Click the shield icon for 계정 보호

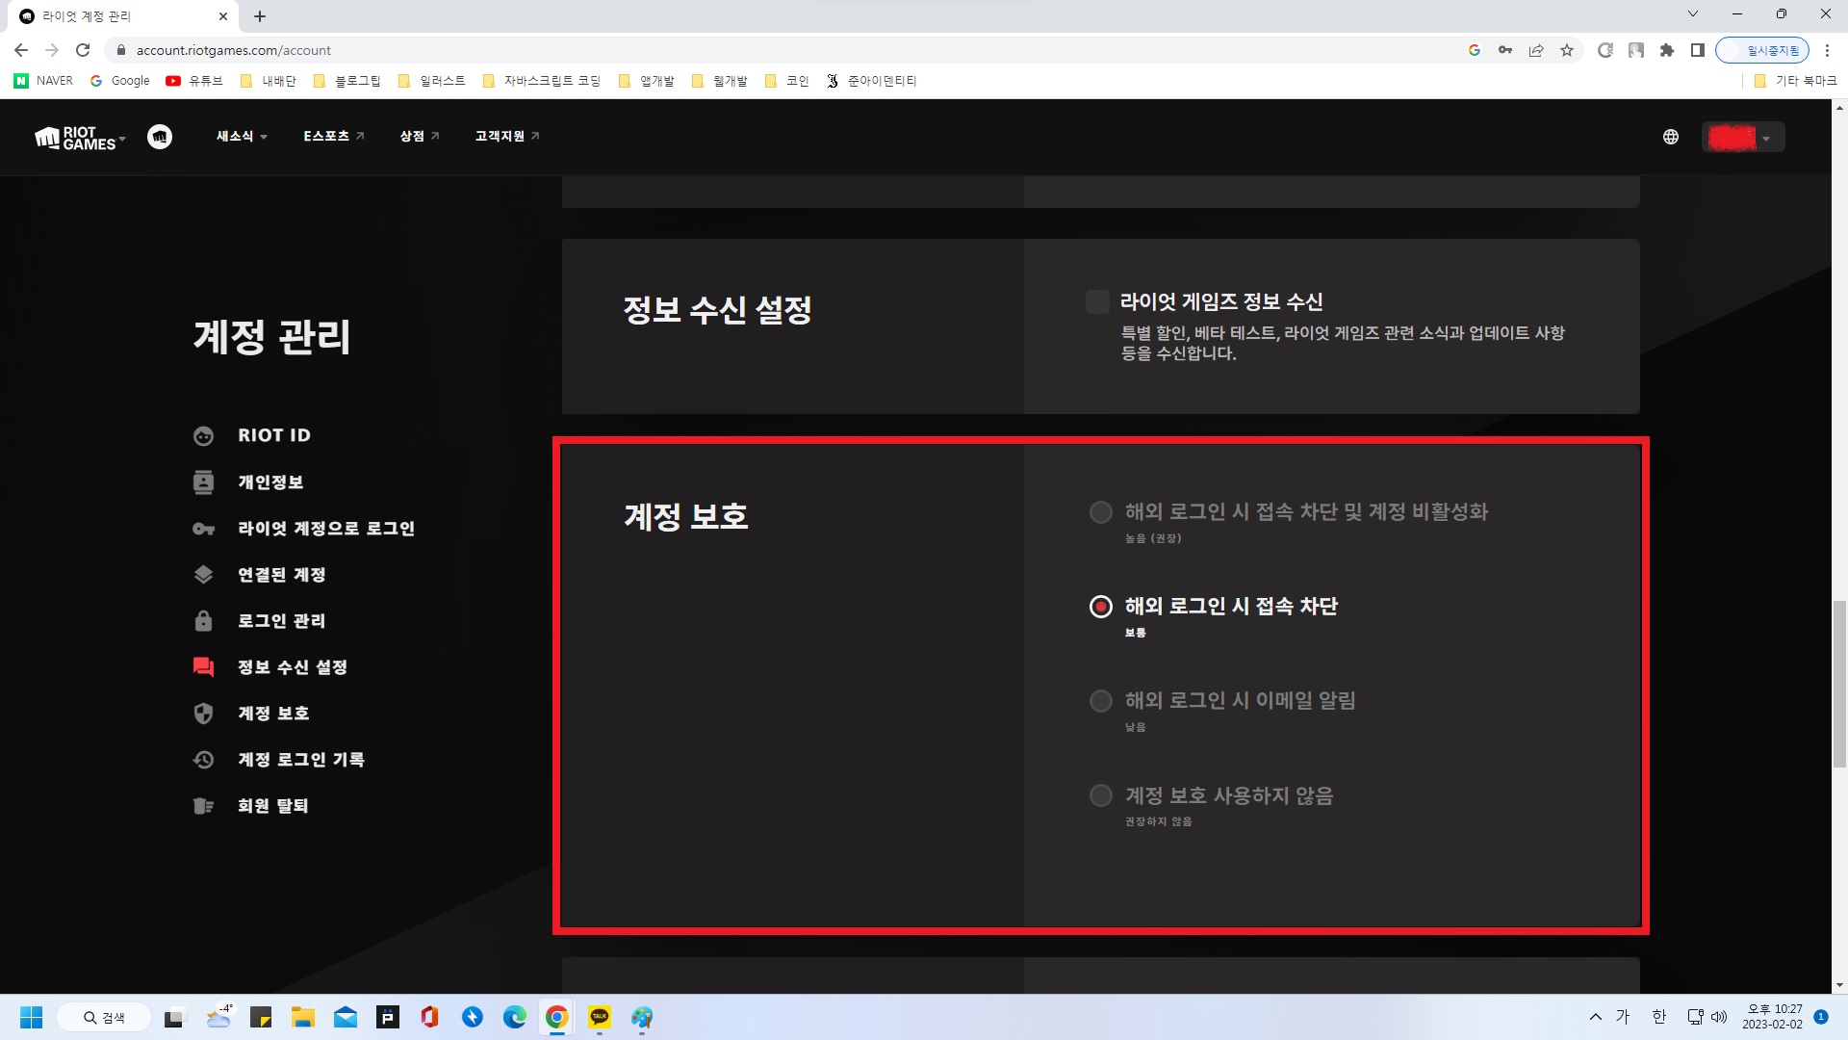[203, 714]
